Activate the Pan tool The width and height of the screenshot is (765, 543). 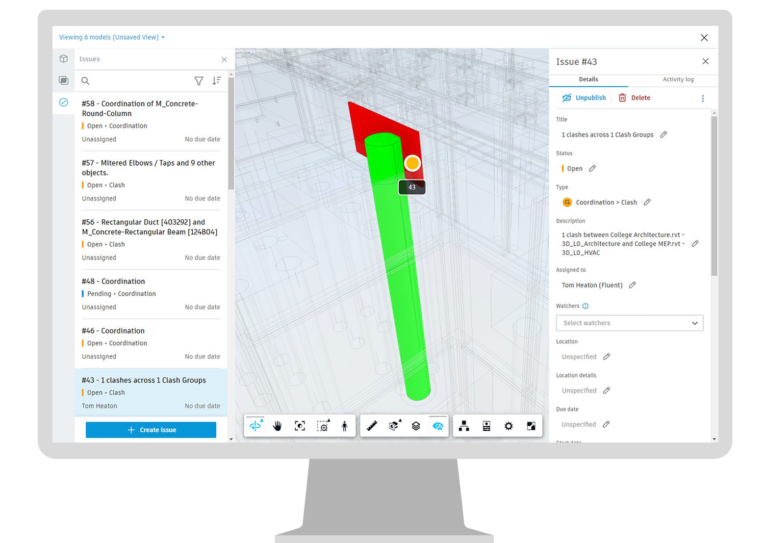point(277,426)
